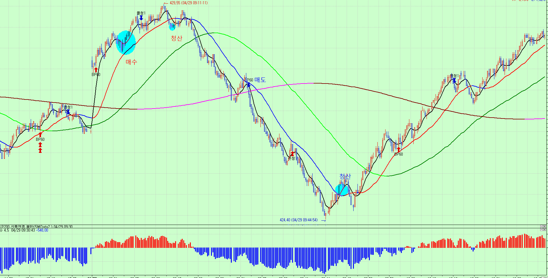The width and height of the screenshot is (548, 278).
Task: Click the cyan circle below blue 청산
Action: 342,190
